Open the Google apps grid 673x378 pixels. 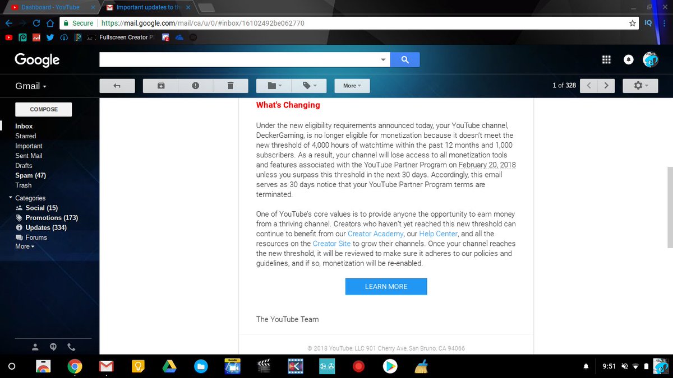click(x=606, y=60)
